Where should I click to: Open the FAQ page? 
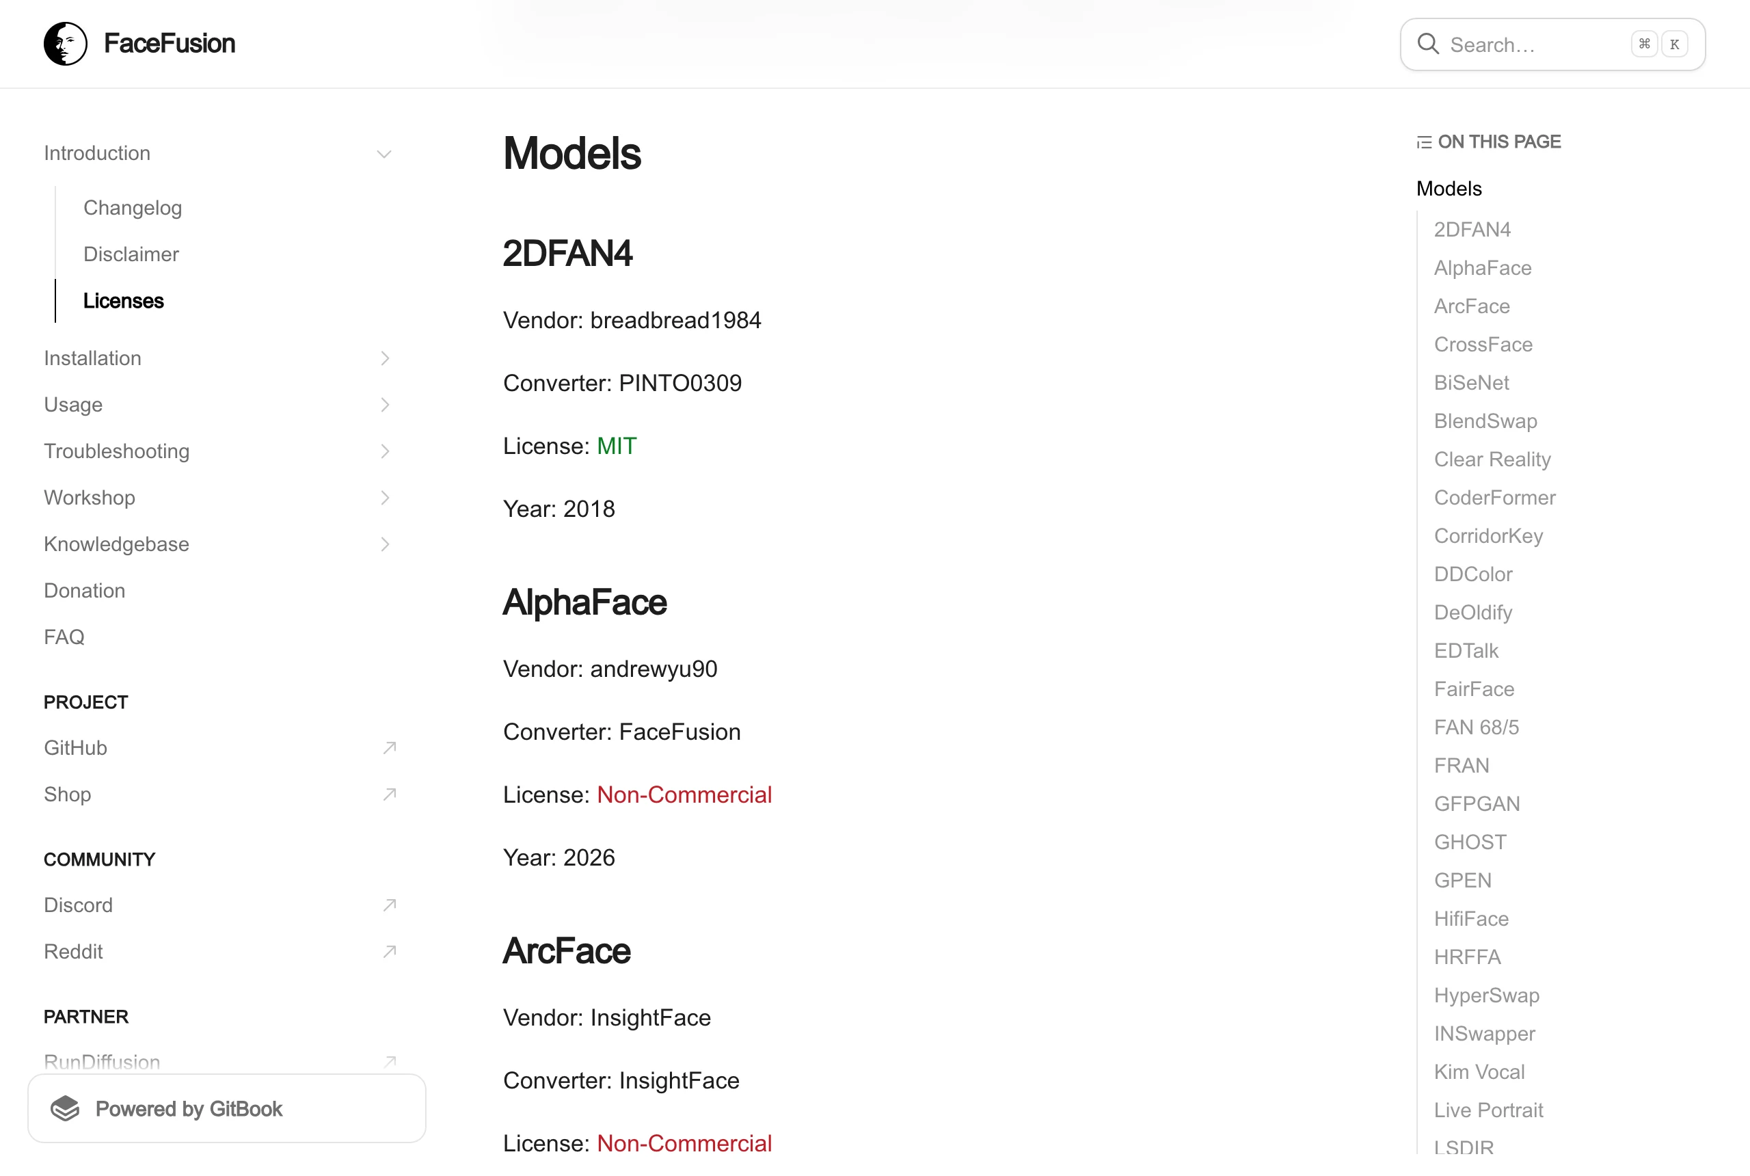click(64, 637)
